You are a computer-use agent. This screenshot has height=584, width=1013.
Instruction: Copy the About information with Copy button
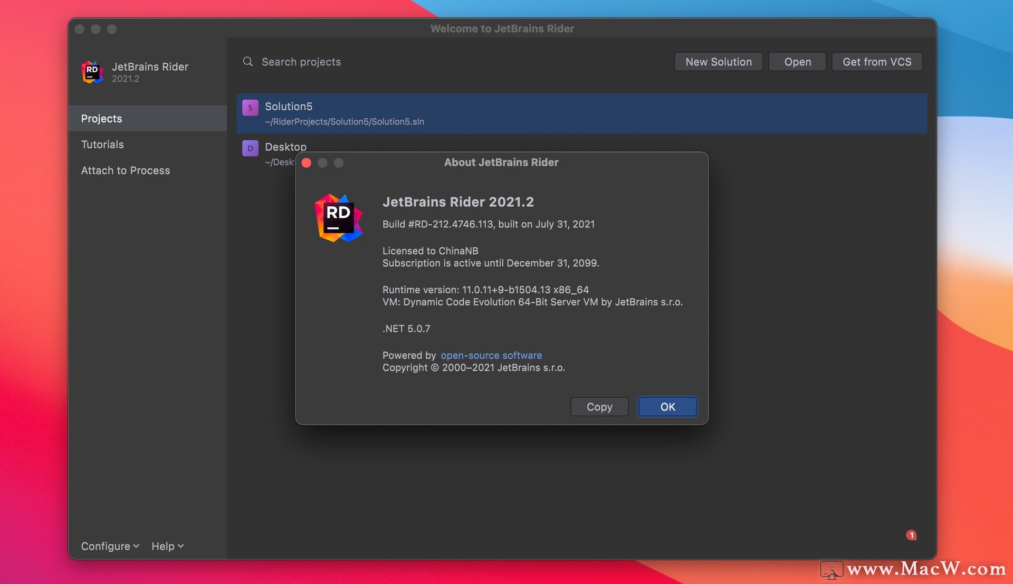tap(599, 407)
